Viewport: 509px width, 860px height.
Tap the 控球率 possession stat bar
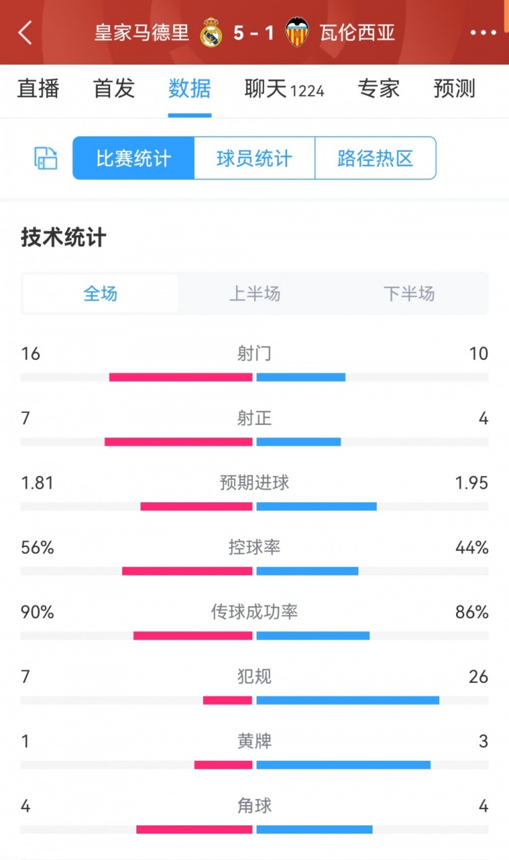pyautogui.click(x=254, y=571)
